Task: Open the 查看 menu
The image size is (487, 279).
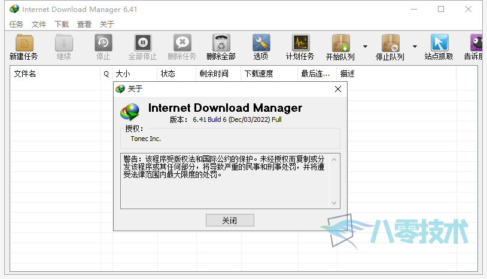Action: (84, 24)
